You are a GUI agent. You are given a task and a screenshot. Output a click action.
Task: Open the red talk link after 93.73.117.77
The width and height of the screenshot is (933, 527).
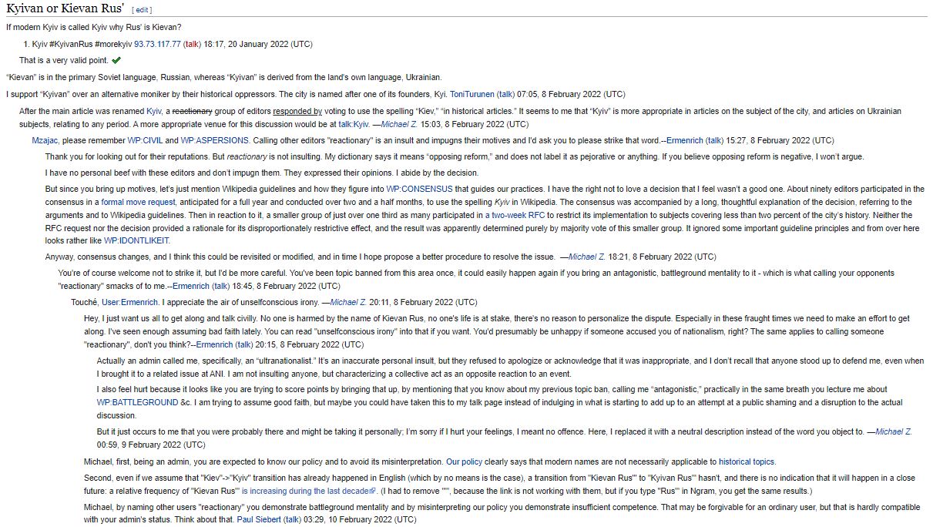pos(192,44)
